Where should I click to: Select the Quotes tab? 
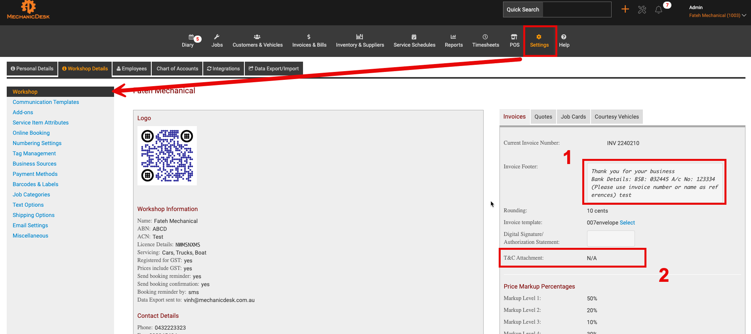click(x=543, y=117)
